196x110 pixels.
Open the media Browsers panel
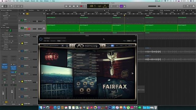coord(194,6)
